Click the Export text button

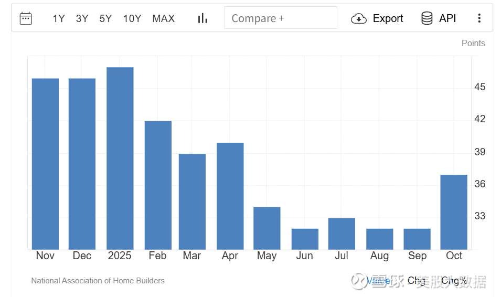tap(388, 18)
